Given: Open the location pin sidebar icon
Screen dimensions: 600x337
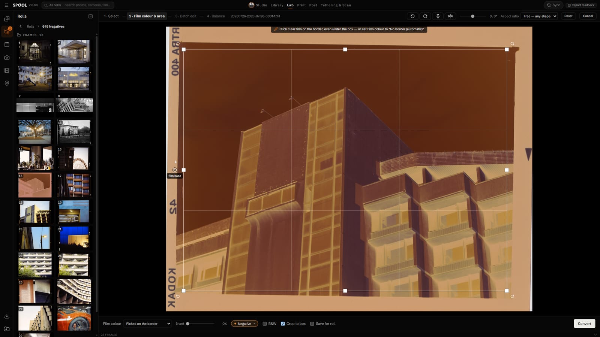Looking at the screenshot, I should click(x=7, y=83).
